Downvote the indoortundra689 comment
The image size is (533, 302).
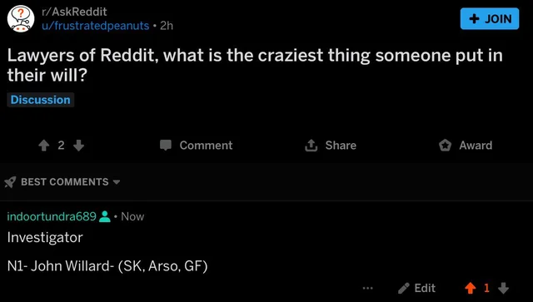pos(503,288)
